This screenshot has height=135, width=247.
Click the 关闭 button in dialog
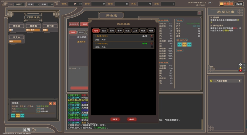pyautogui.click(x=132, y=119)
